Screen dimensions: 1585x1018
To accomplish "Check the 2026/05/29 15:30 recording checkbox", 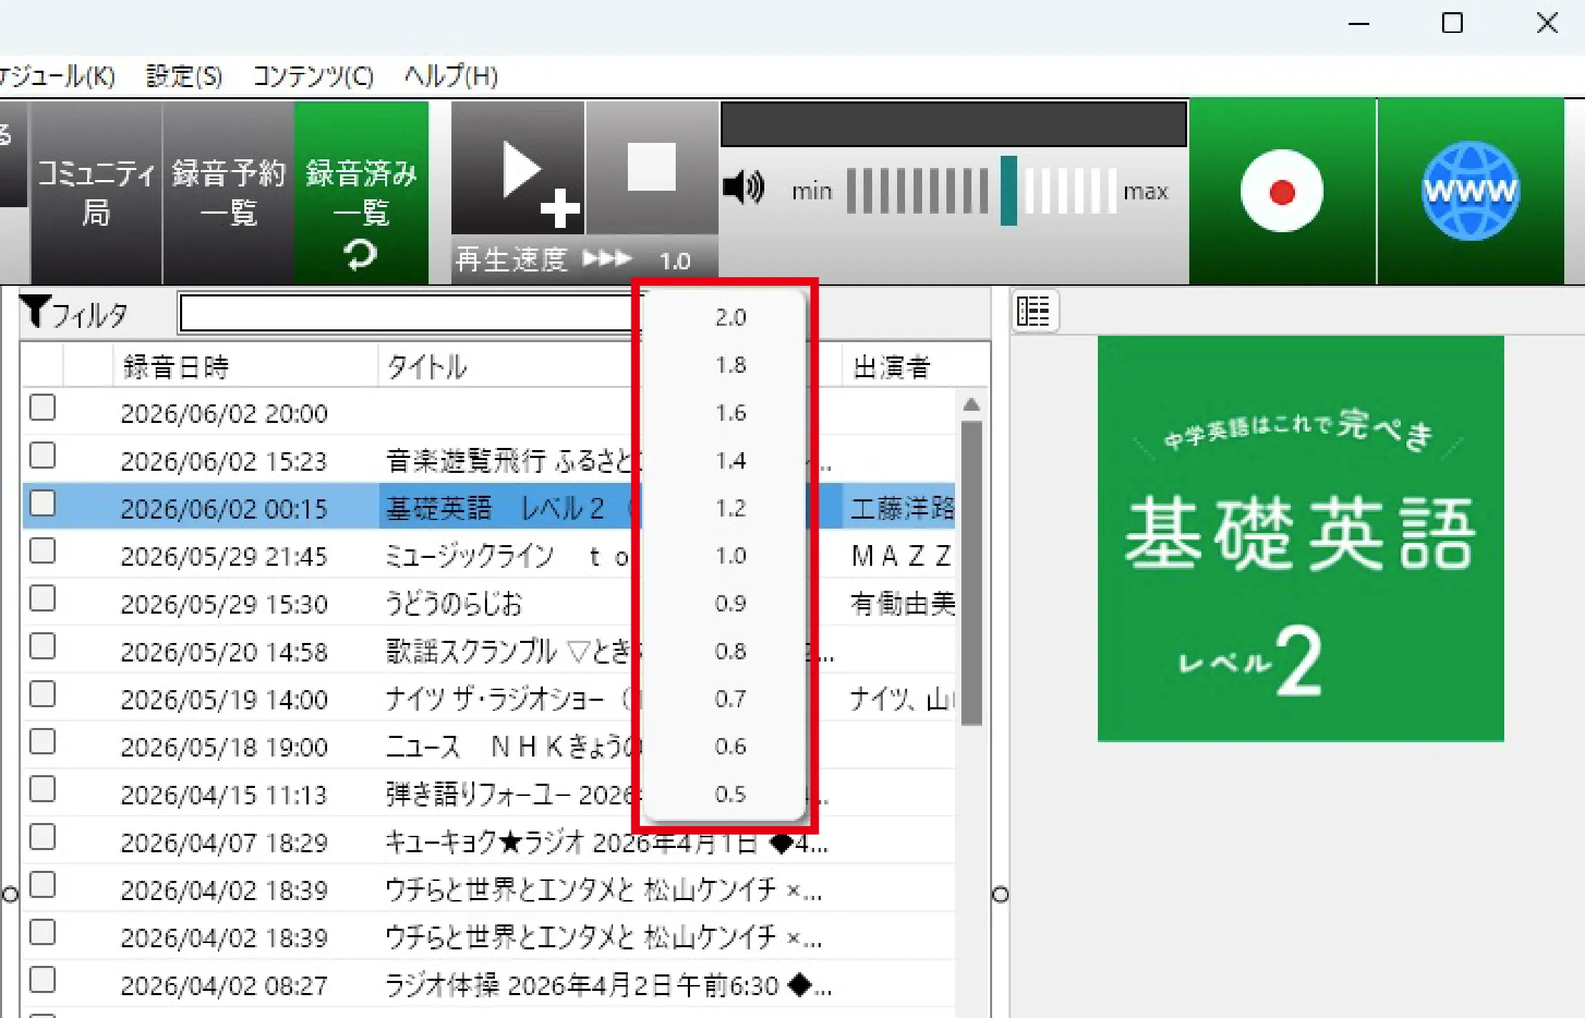I will tap(43, 599).
